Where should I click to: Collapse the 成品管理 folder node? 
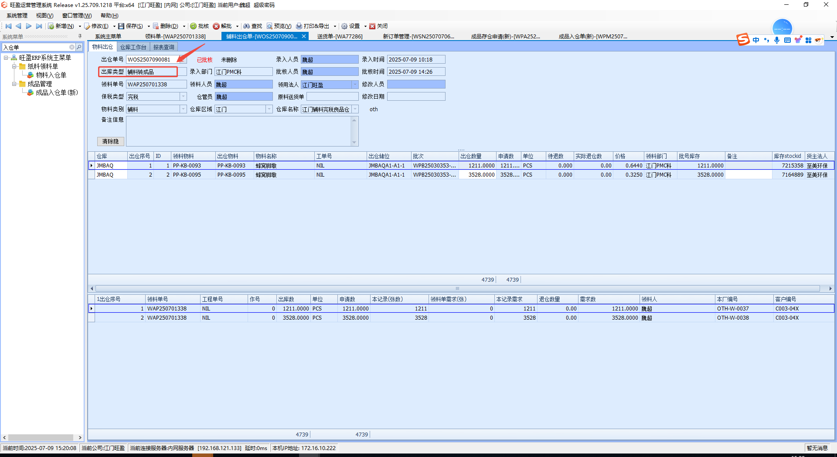(x=14, y=84)
